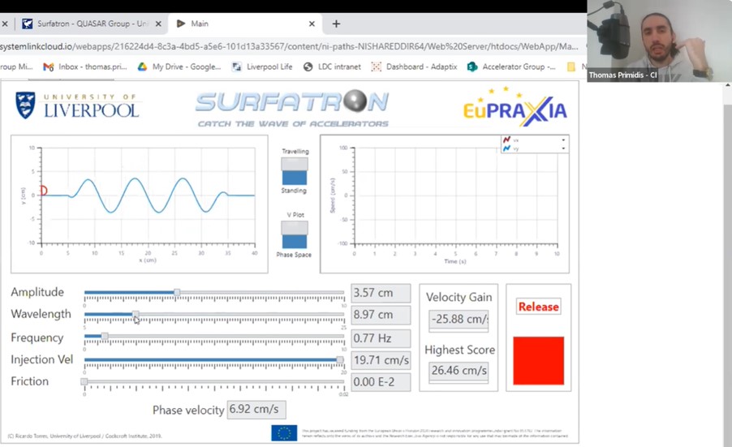Click the Amplitude value field 3.57 cm
This screenshot has width=732, height=447.
[381, 293]
